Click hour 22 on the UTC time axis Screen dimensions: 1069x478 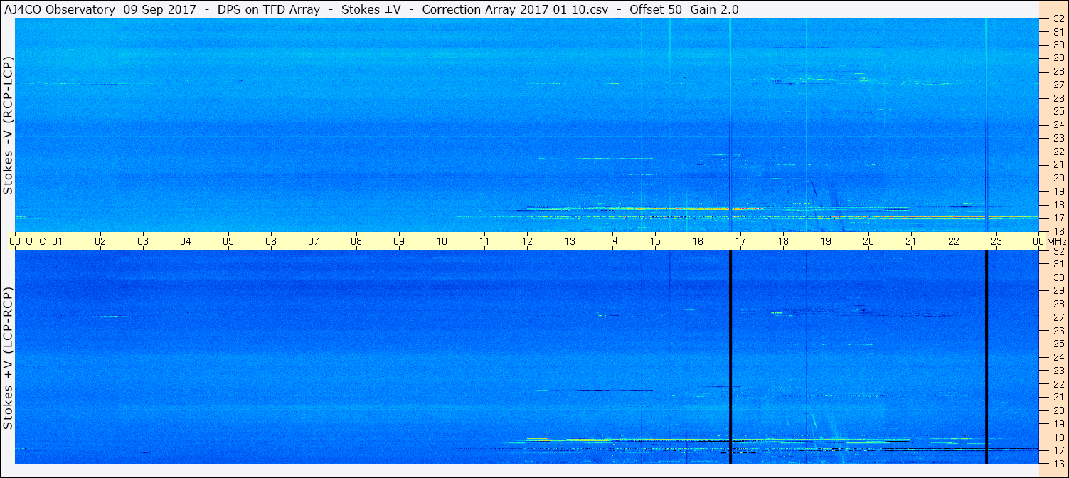click(954, 241)
